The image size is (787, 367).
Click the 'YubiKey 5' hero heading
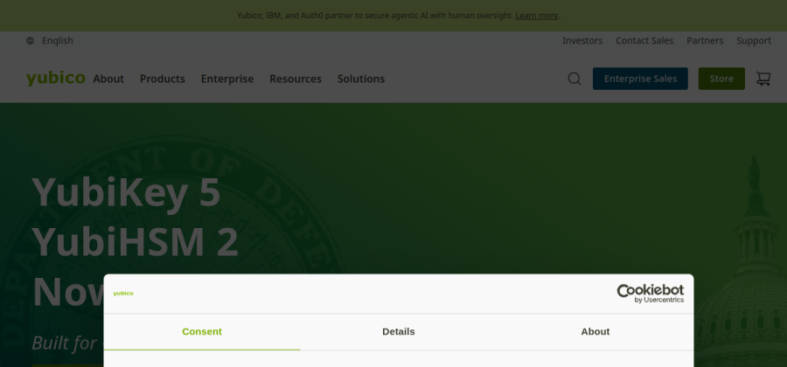tap(127, 192)
